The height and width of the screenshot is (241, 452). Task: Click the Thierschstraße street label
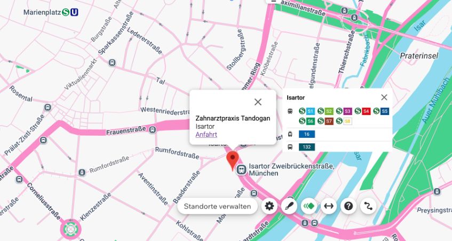pyautogui.click(x=346, y=52)
